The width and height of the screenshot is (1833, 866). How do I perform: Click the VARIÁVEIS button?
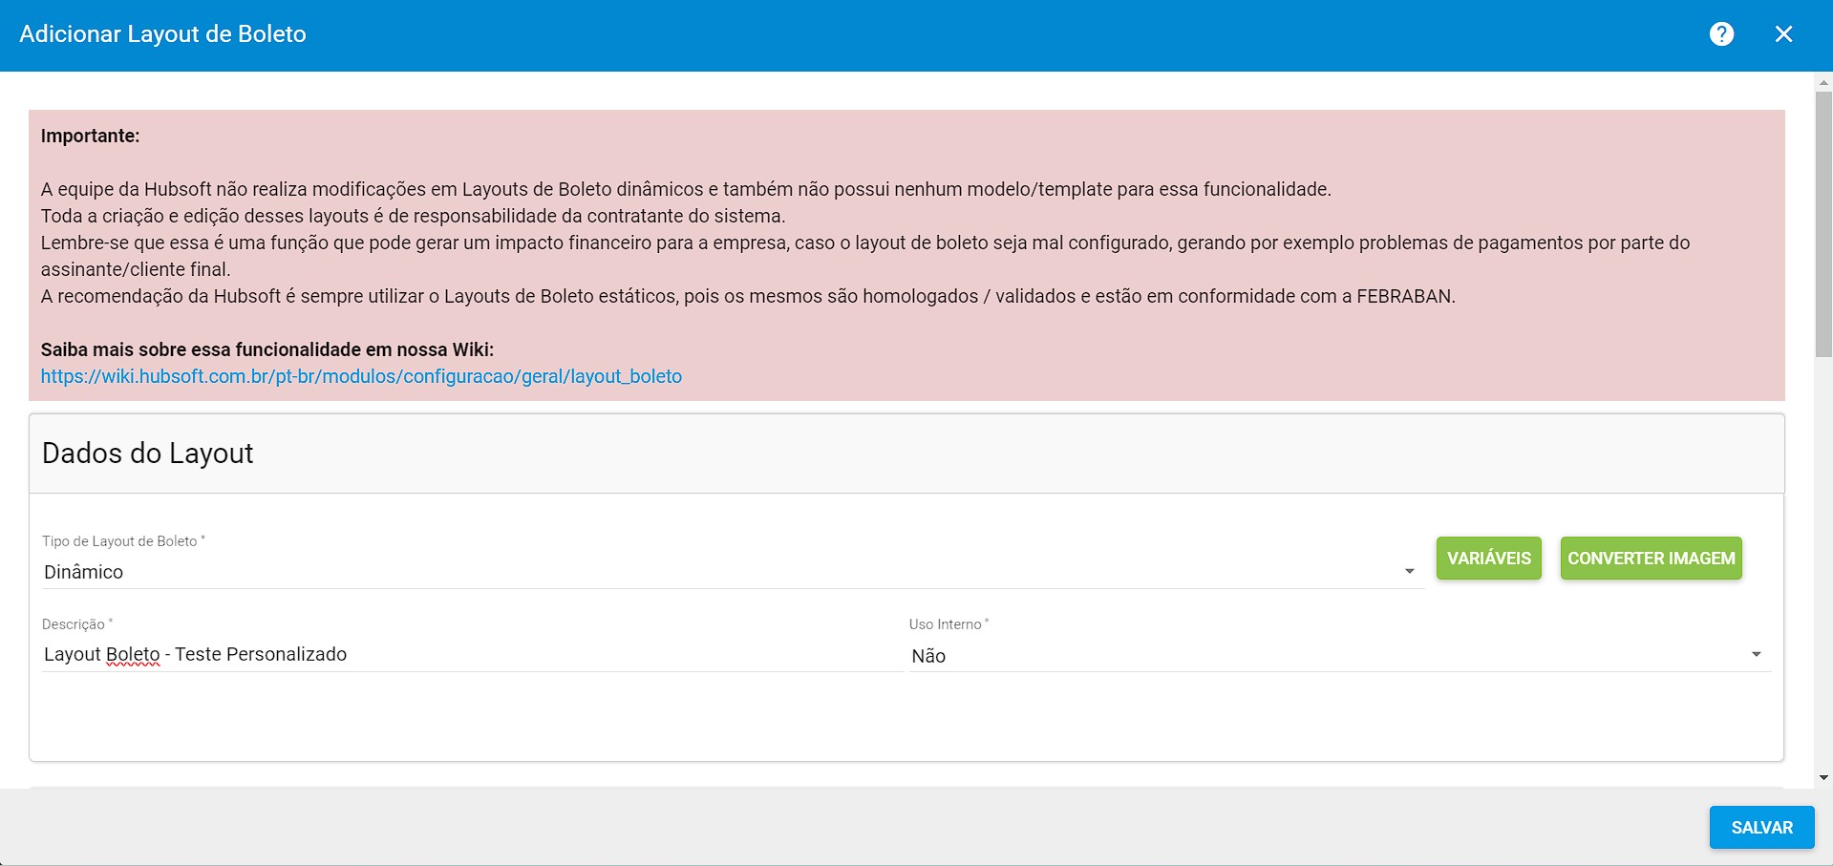click(x=1488, y=559)
